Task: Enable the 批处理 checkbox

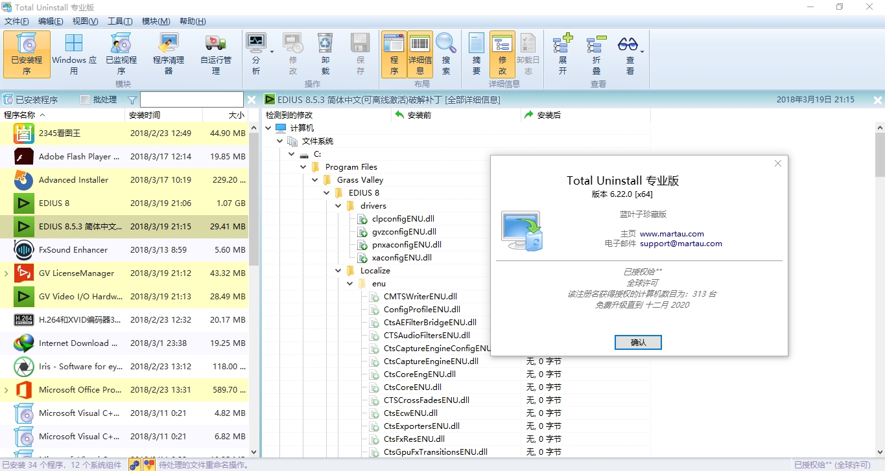Action: coord(85,100)
